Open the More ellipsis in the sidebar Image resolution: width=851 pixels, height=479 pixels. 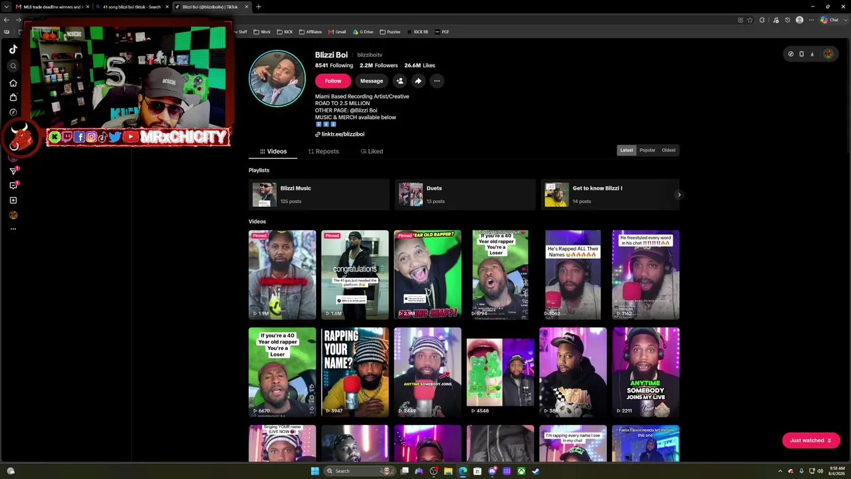coord(13,229)
